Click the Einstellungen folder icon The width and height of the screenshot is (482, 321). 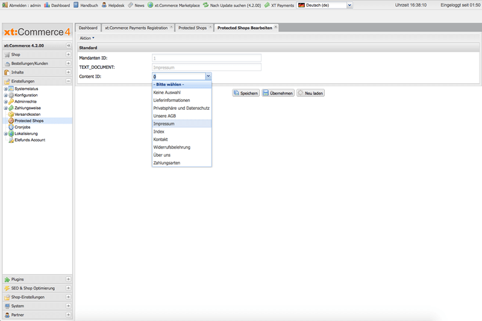[7, 81]
